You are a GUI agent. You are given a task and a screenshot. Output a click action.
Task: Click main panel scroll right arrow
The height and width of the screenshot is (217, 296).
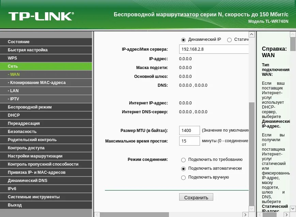(x=245, y=215)
